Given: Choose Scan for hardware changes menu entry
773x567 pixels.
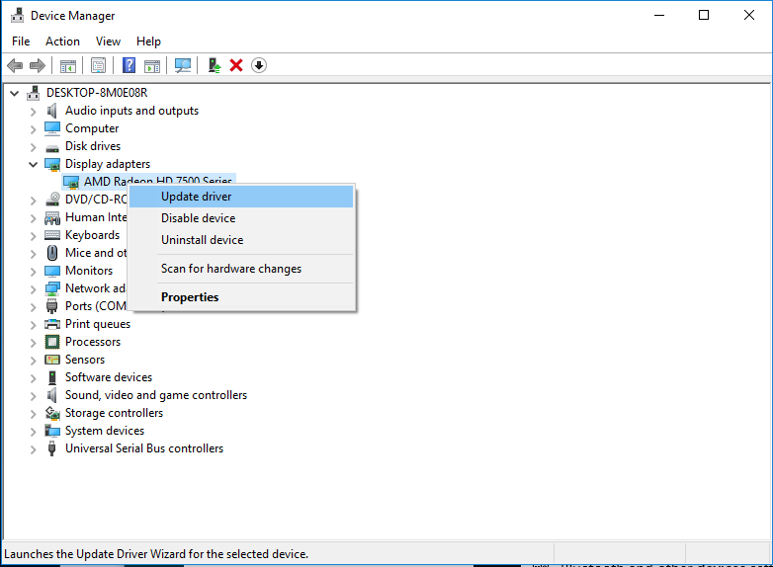Looking at the screenshot, I should click(241, 269).
